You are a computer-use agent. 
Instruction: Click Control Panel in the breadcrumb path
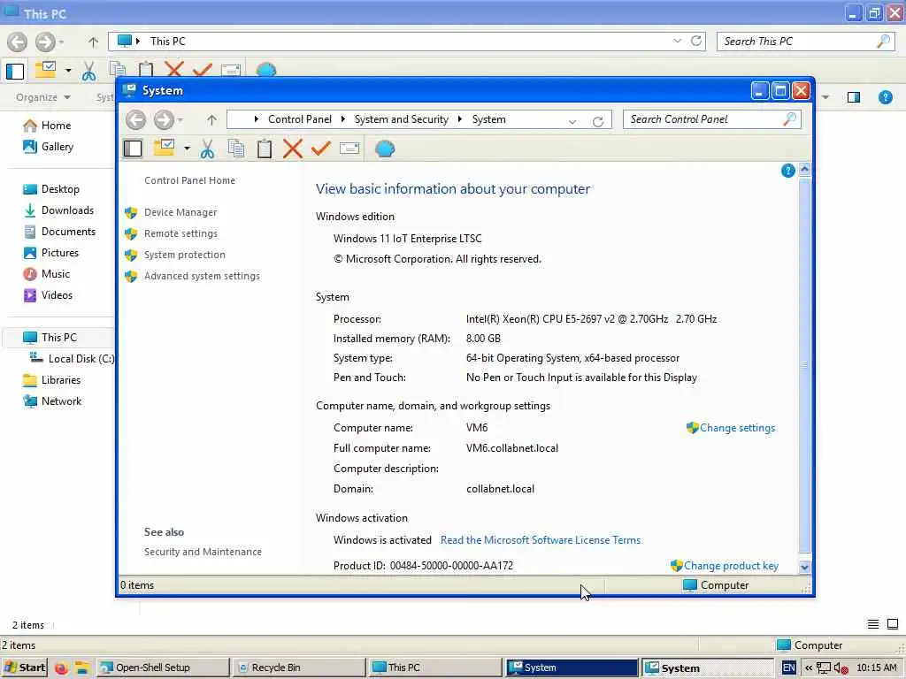[x=299, y=119]
